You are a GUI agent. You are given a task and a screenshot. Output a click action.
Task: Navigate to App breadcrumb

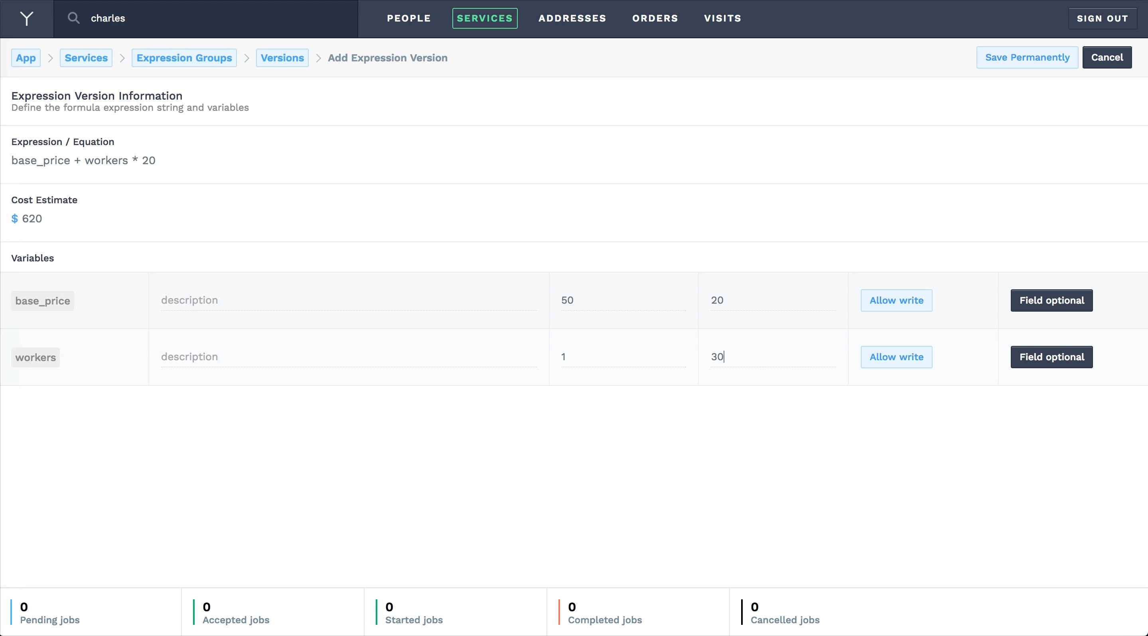tap(26, 58)
